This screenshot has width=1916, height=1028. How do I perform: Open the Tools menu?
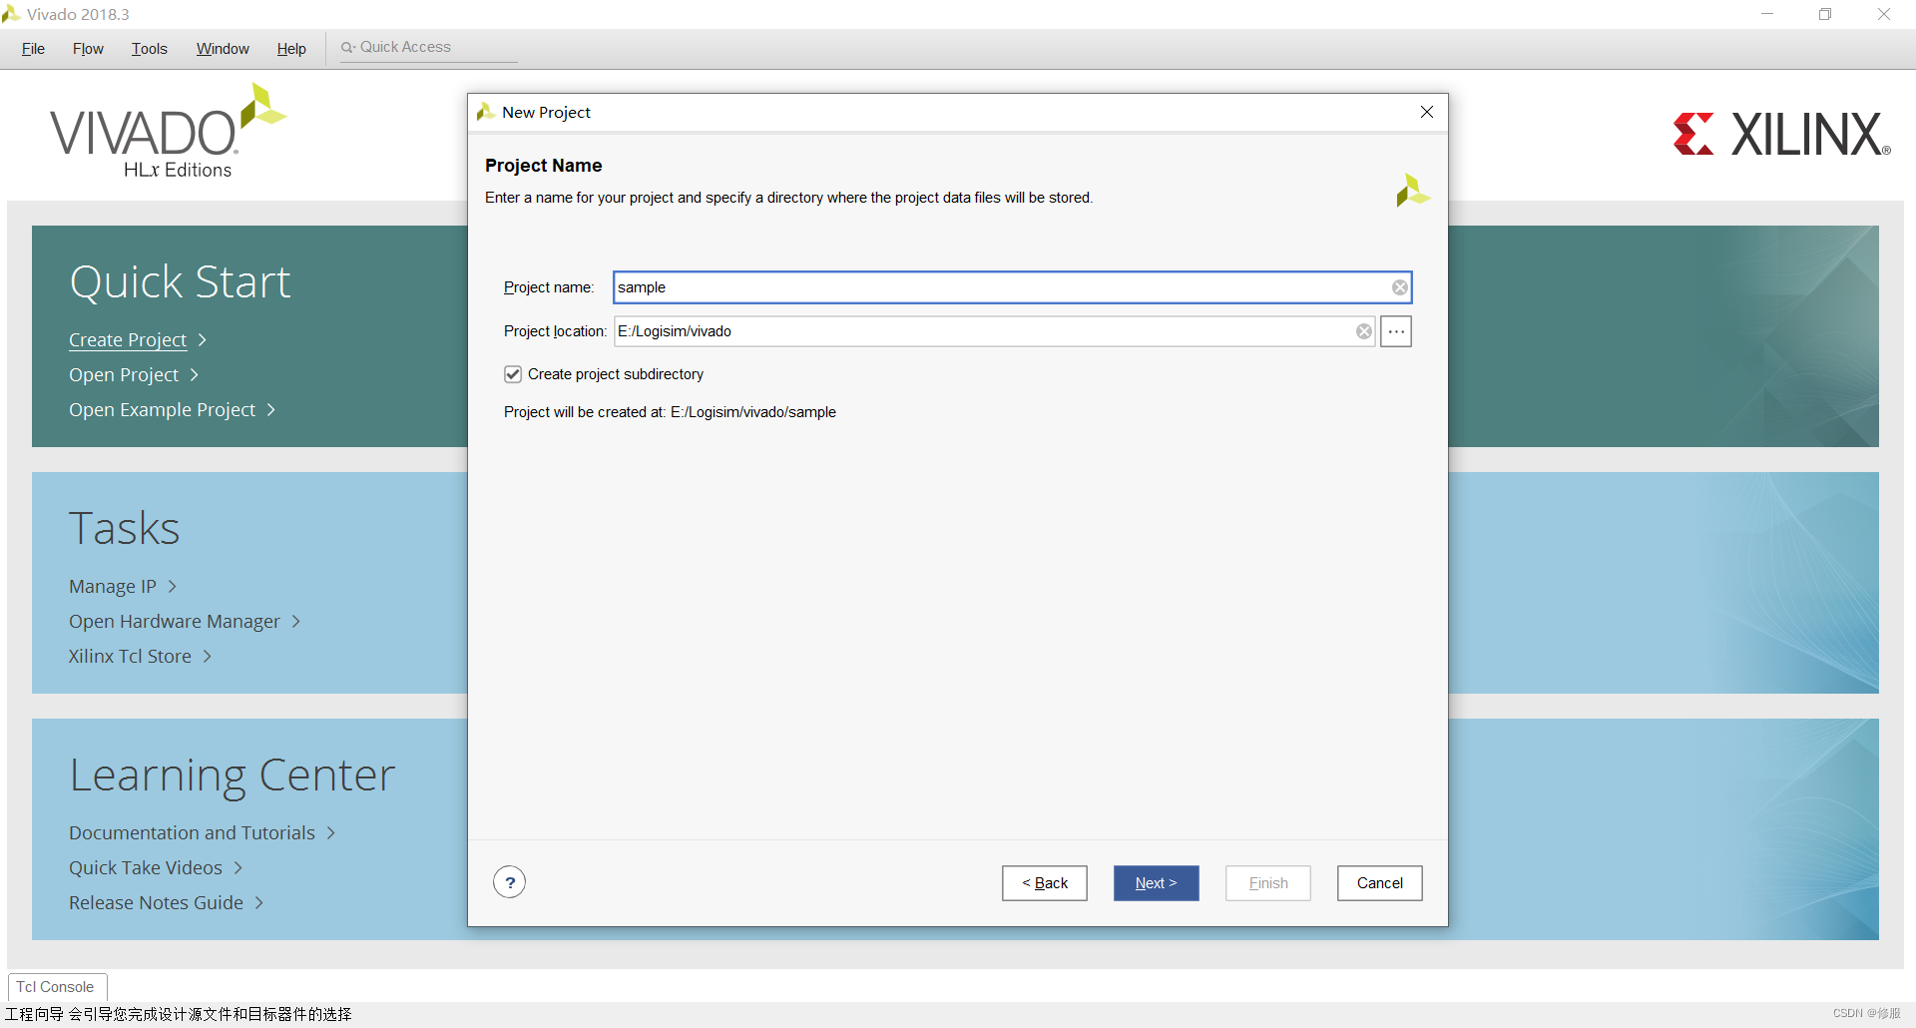pos(150,49)
